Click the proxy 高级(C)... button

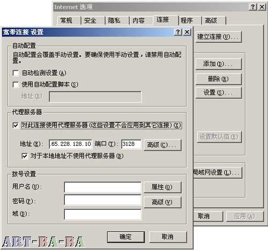162,145
